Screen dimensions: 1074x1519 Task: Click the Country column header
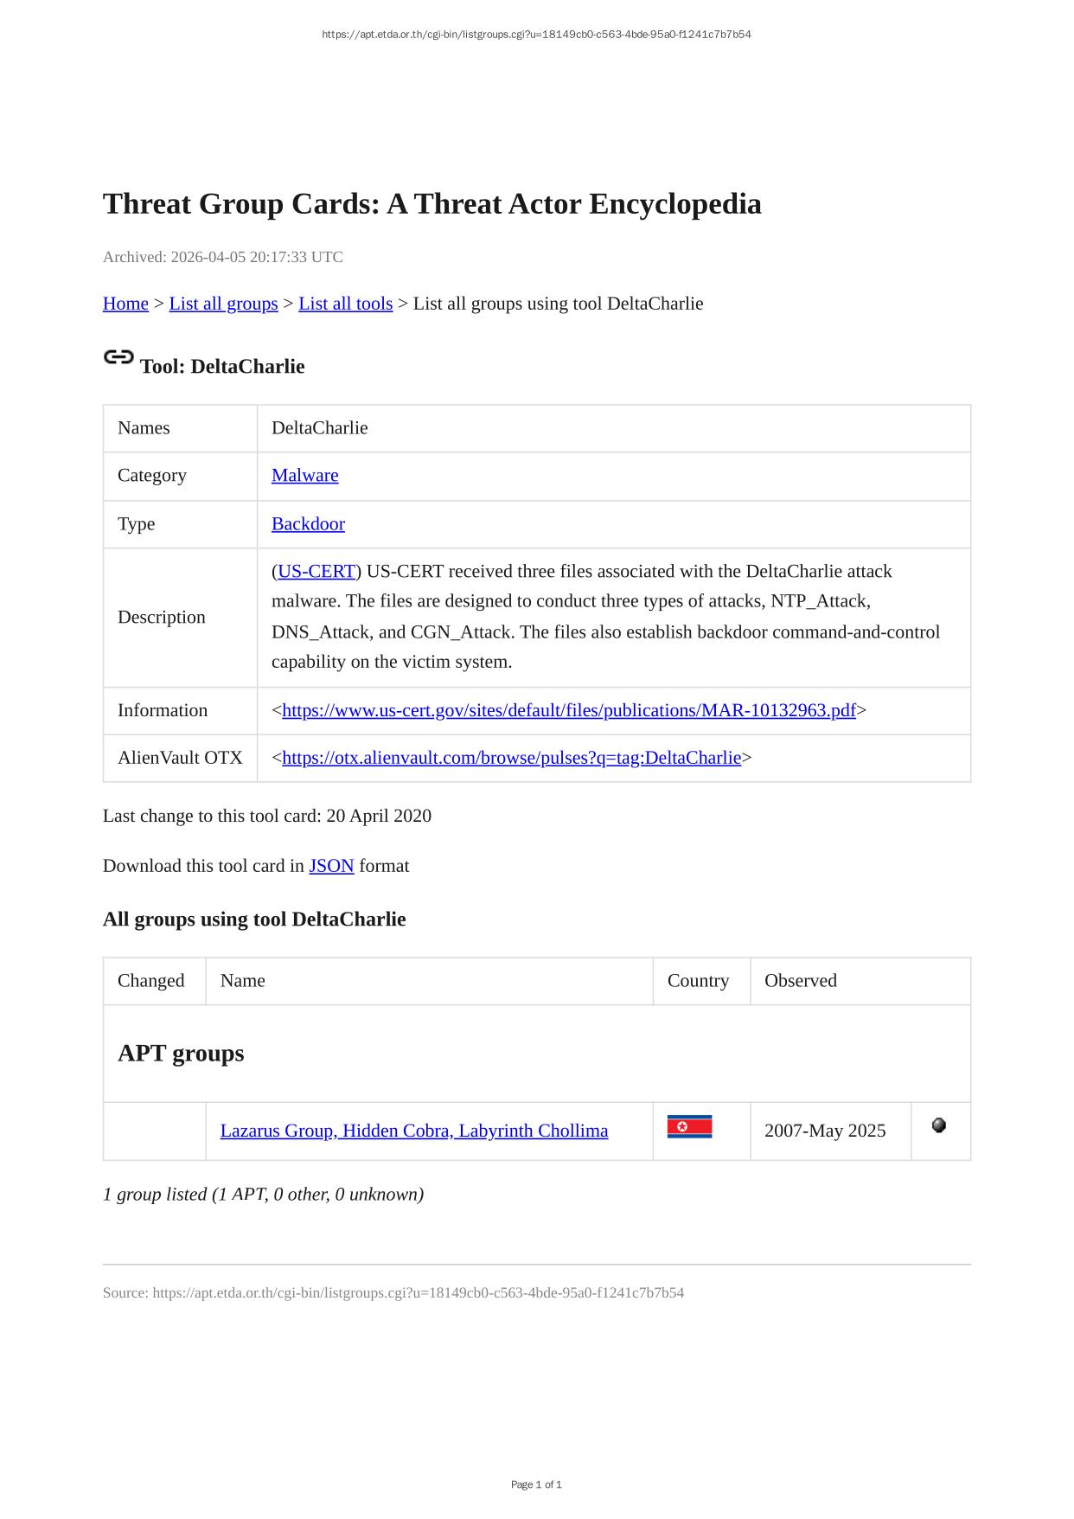click(x=698, y=981)
